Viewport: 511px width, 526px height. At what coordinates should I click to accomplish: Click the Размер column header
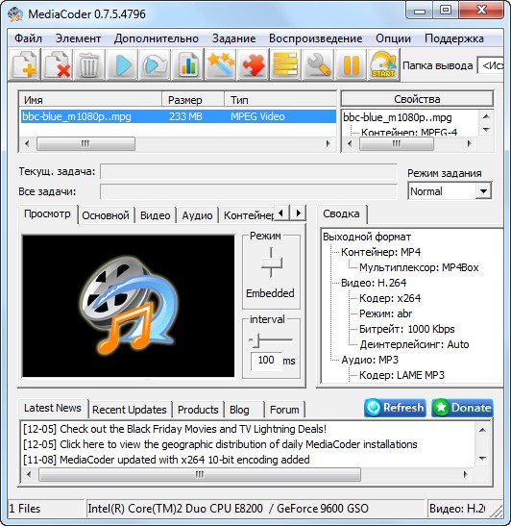pos(193,100)
